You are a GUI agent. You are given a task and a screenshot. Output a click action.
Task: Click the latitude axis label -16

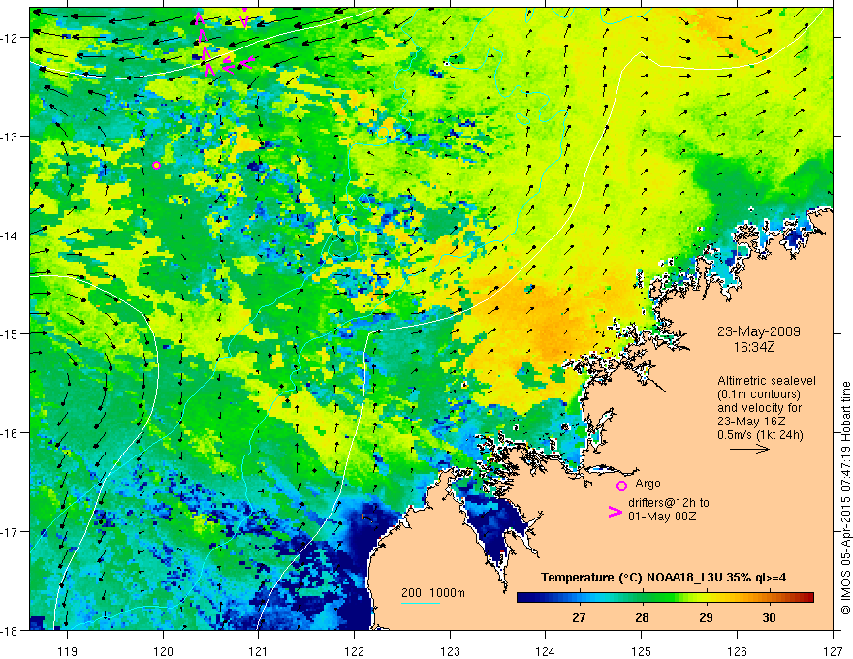[10, 433]
